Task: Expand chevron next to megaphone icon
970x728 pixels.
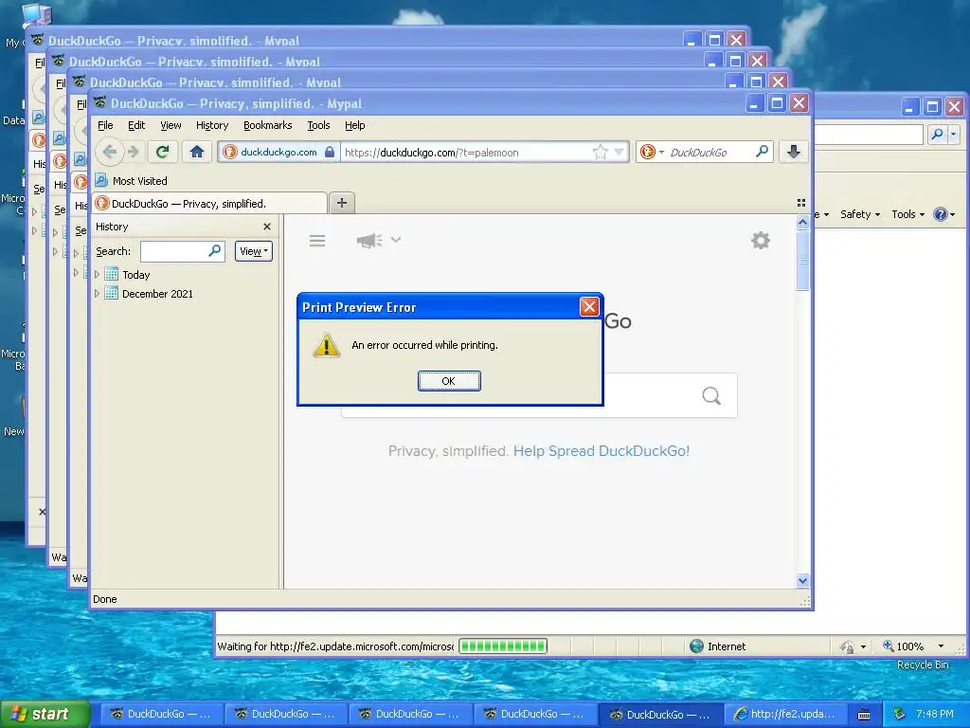Action: click(x=396, y=240)
